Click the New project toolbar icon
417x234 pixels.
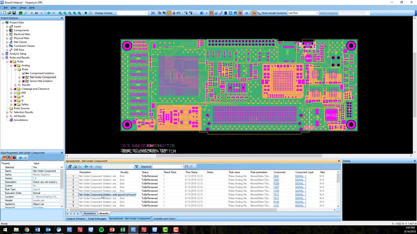click(5, 13)
